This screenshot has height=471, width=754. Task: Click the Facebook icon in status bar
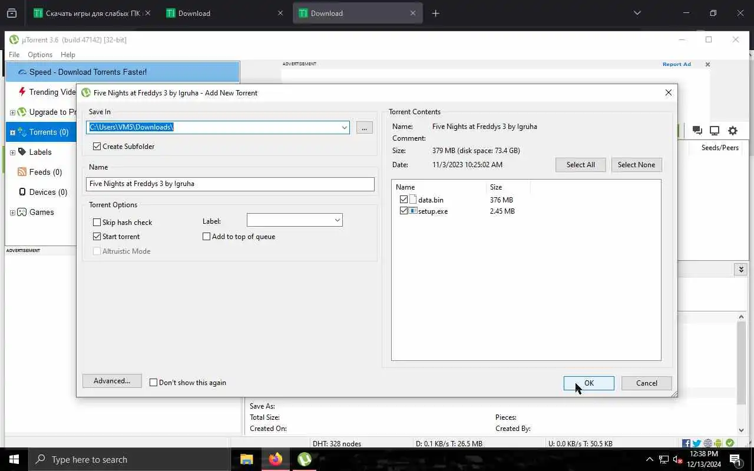(686, 443)
